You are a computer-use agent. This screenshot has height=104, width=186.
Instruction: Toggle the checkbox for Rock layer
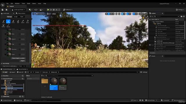5,34
